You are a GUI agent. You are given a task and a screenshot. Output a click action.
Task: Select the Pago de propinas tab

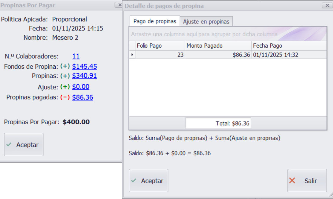[155, 21]
